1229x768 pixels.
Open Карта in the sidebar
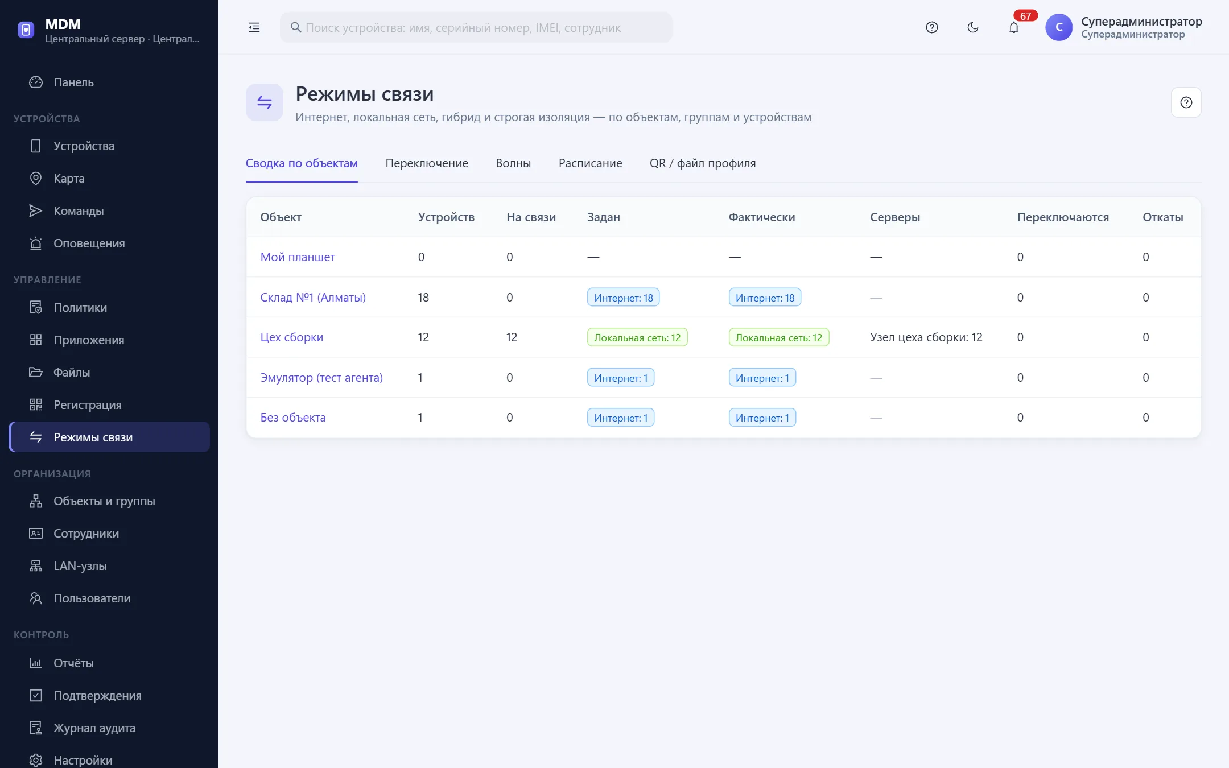(109, 179)
